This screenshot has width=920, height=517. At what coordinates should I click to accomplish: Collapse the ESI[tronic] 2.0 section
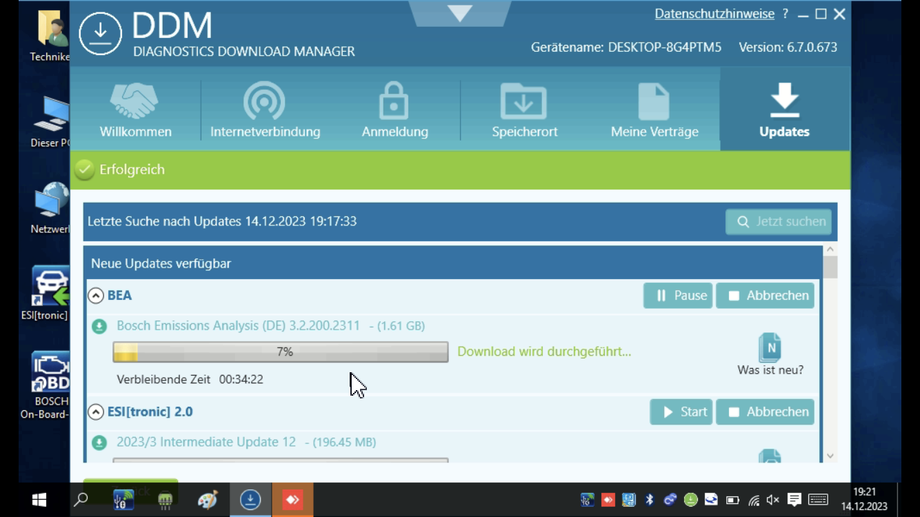click(96, 412)
